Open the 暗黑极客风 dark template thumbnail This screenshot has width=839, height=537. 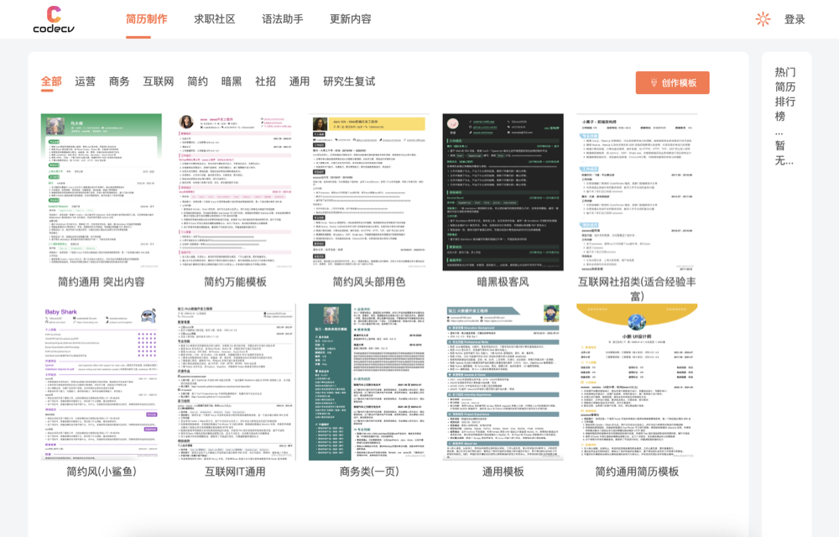(x=503, y=191)
